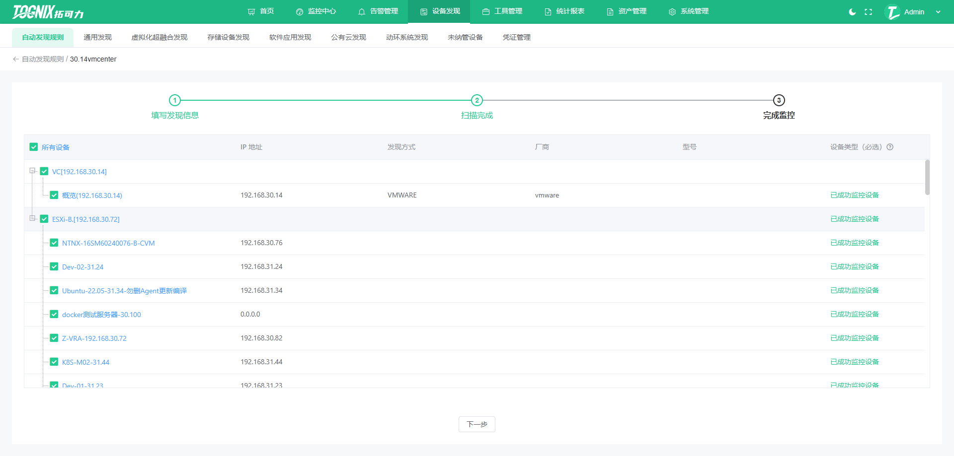Image resolution: width=954 pixels, height=456 pixels.
Task: Collapse the VC[192.168.30.14] tree node
Action: pos(32,171)
